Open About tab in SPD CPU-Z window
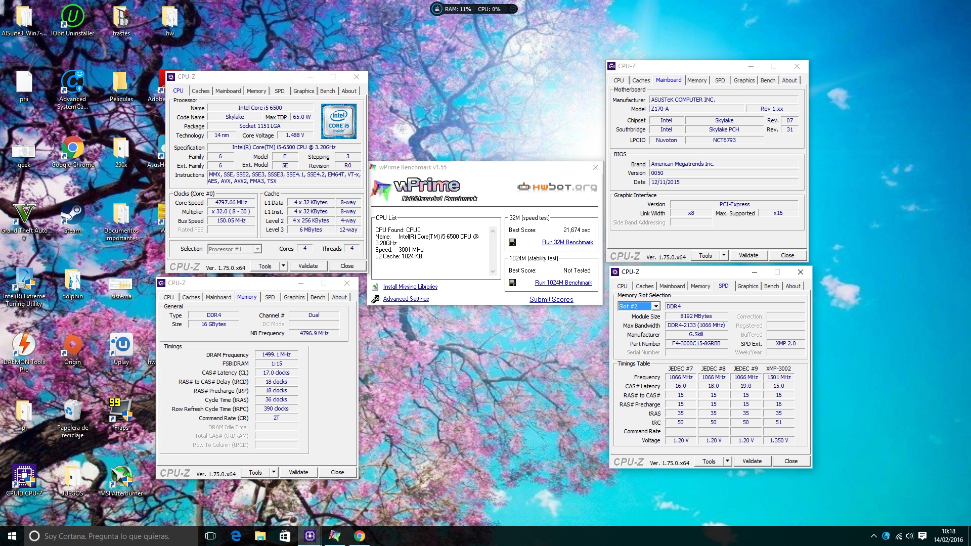 pyautogui.click(x=792, y=286)
